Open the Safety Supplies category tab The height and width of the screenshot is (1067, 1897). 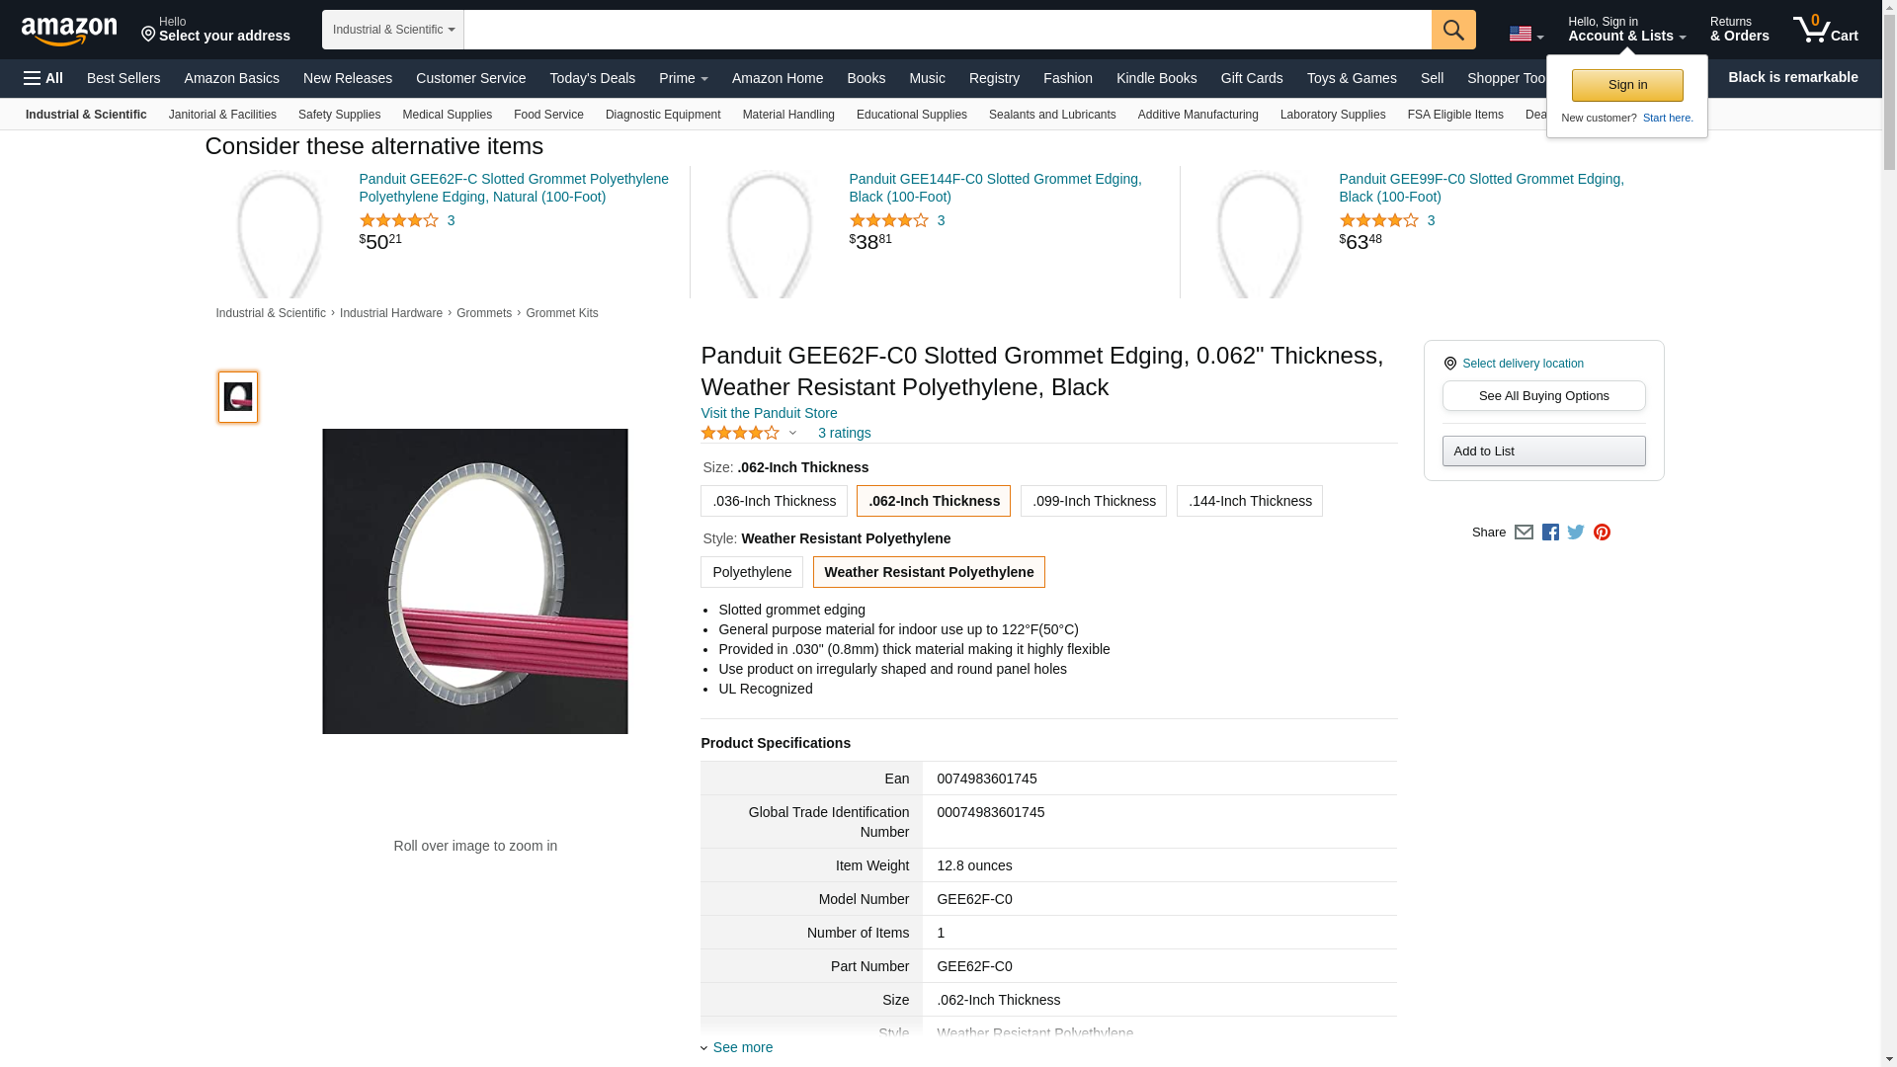pos(339,115)
